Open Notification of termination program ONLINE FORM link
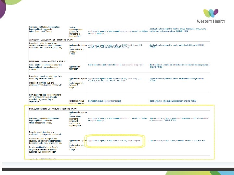 coord(179,66)
